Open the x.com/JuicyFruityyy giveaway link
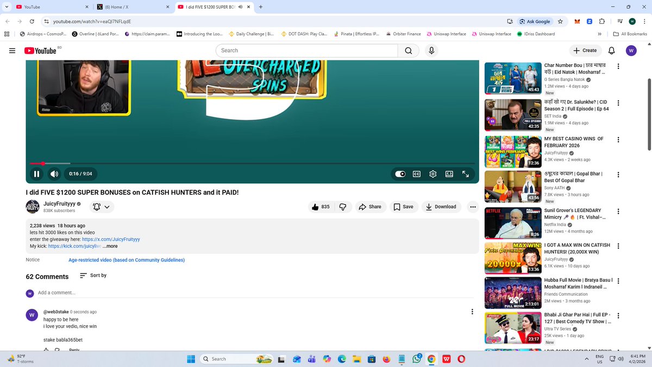The height and width of the screenshot is (367, 652). (x=111, y=239)
